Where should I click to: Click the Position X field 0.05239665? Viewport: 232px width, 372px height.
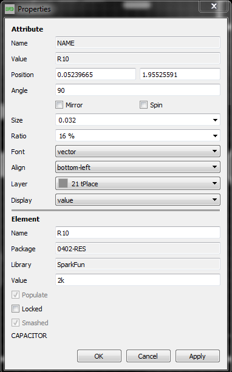point(95,75)
